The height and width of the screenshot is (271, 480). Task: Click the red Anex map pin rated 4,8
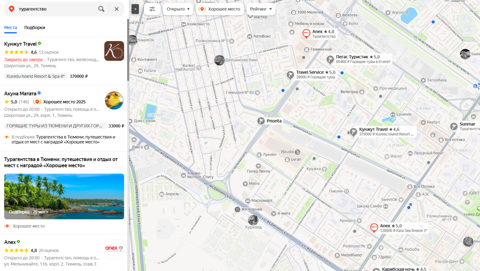[306, 33]
